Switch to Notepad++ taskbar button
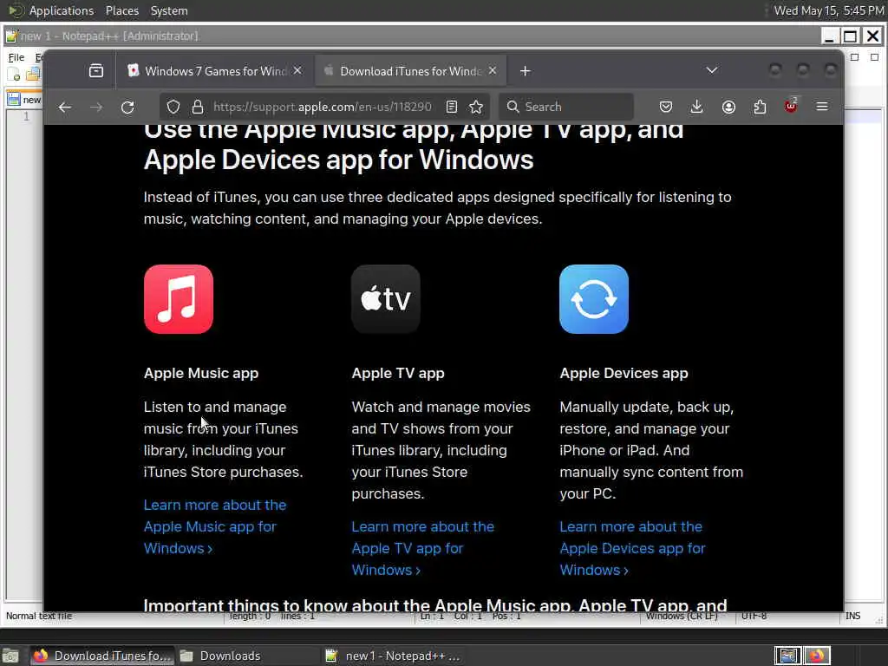Viewport: 888px width, 666px height. click(x=394, y=656)
